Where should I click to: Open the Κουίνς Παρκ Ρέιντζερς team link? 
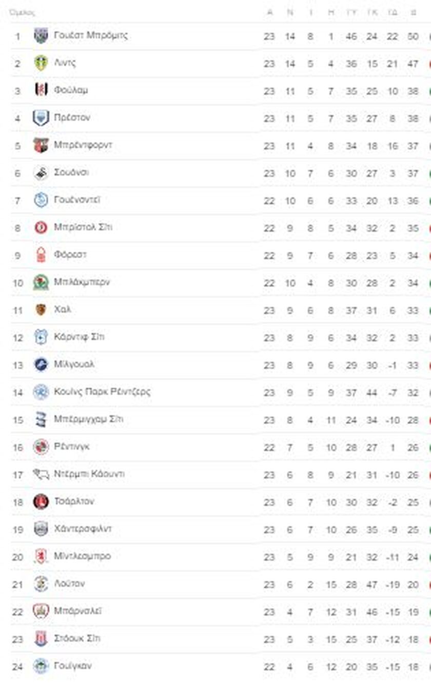click(x=102, y=392)
